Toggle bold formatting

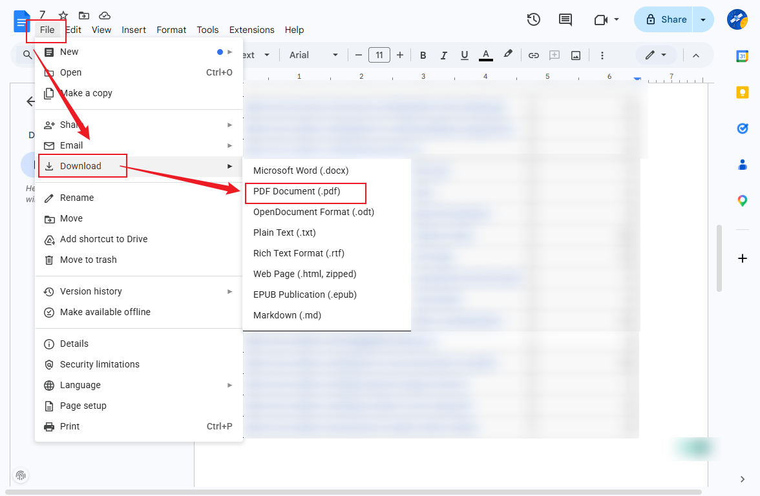(x=423, y=55)
